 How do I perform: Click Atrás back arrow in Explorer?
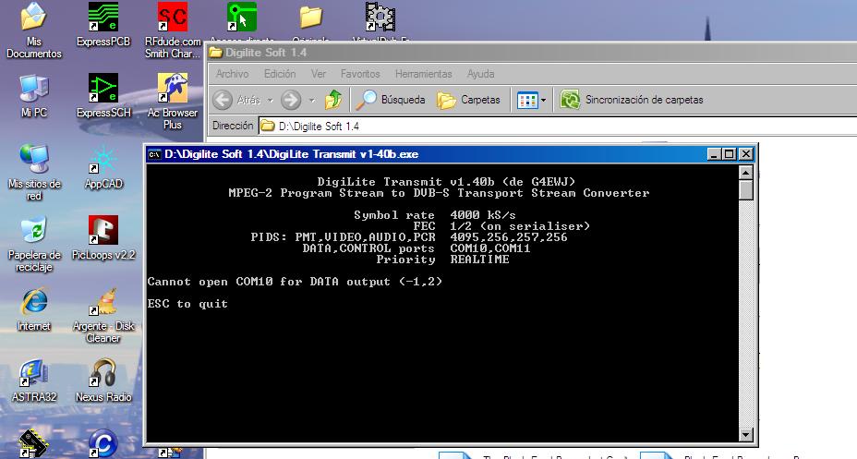pyautogui.click(x=223, y=100)
